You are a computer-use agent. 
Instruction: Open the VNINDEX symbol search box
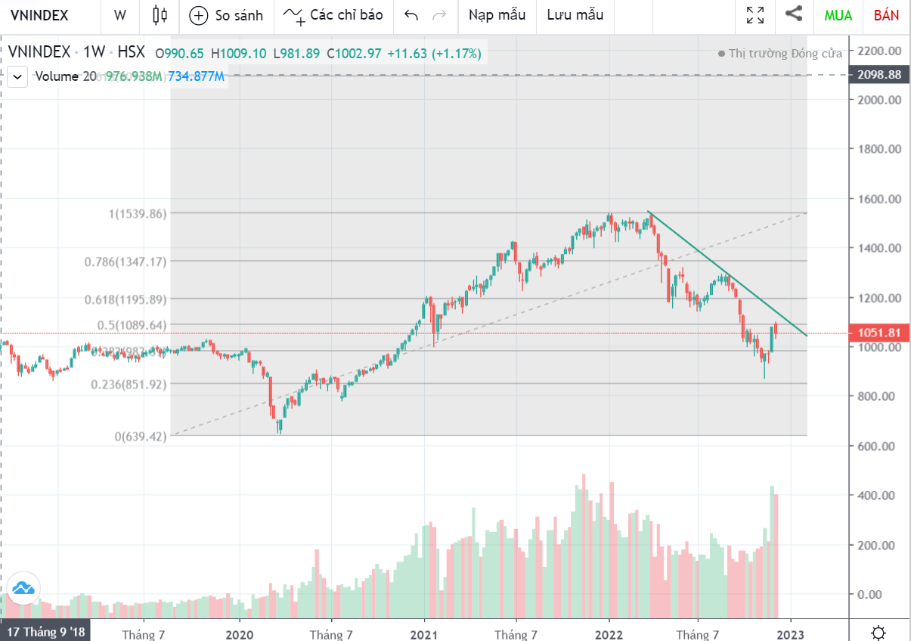[39, 15]
